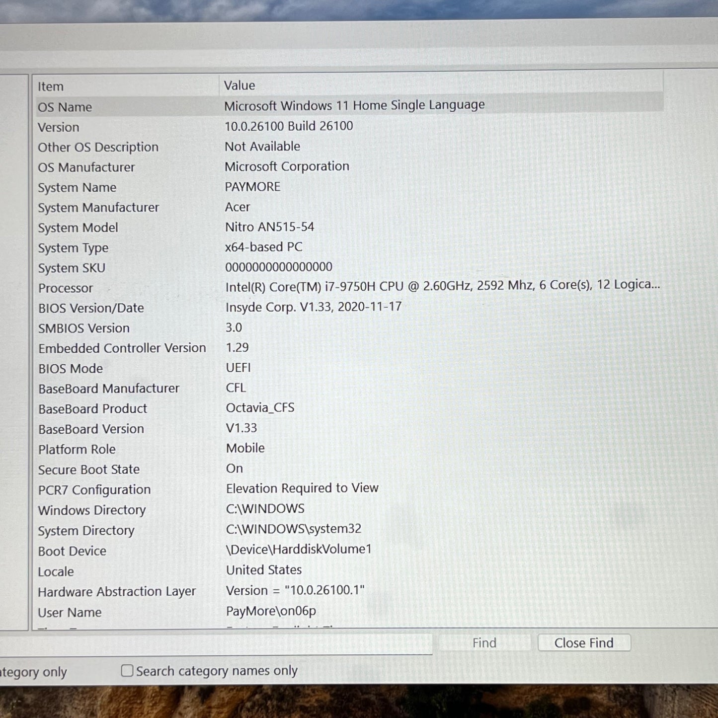This screenshot has width=718, height=718.
Task: Click the Insyde Corp. V1.33 value
Action: point(314,307)
